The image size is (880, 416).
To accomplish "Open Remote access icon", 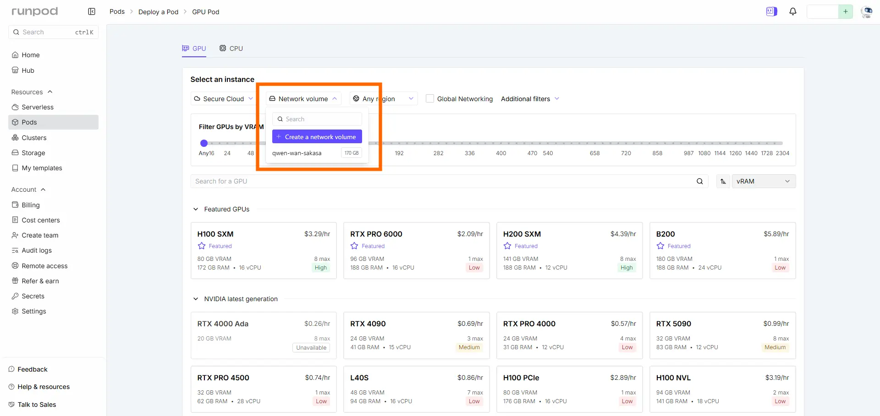I will point(15,266).
